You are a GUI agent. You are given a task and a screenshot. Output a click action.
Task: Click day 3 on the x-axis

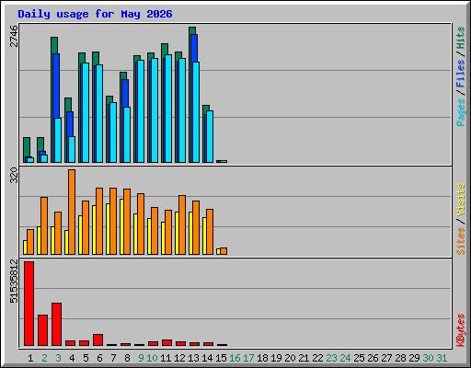click(59, 358)
